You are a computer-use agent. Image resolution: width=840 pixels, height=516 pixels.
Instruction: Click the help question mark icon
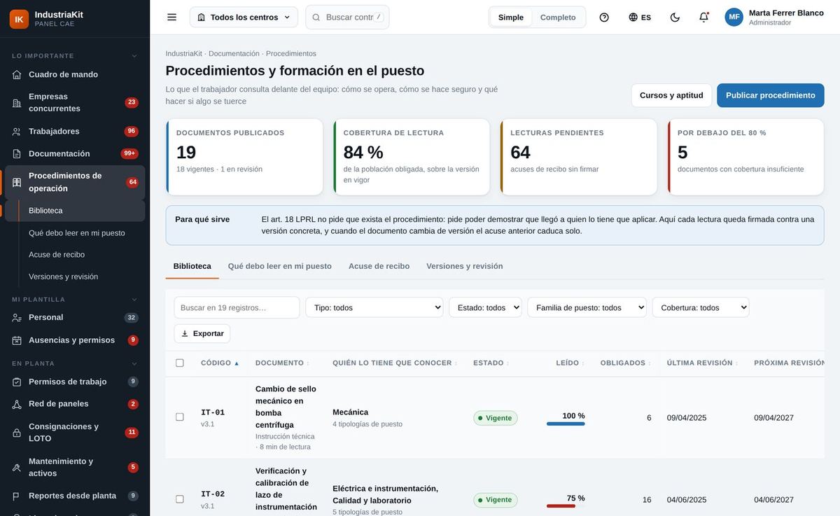pos(604,17)
